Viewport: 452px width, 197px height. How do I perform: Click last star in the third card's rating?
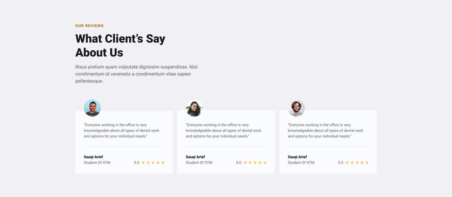[x=367, y=163]
